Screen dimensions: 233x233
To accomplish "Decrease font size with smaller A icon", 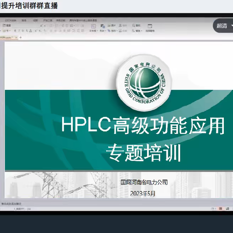I will (45, 26).
